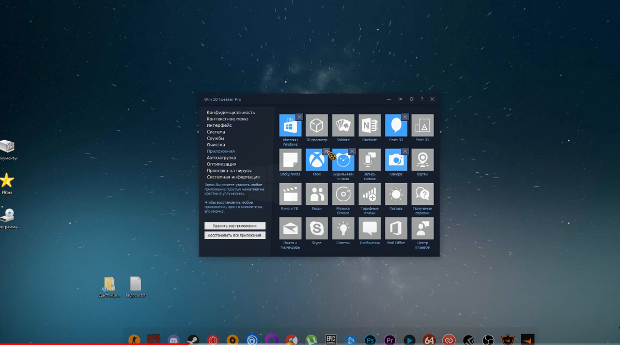Open the Автозагрузка section
The height and width of the screenshot is (345, 620).
(x=221, y=158)
